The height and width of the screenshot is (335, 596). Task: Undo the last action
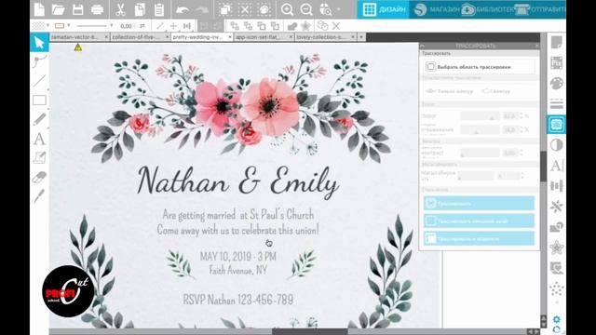coord(183,10)
